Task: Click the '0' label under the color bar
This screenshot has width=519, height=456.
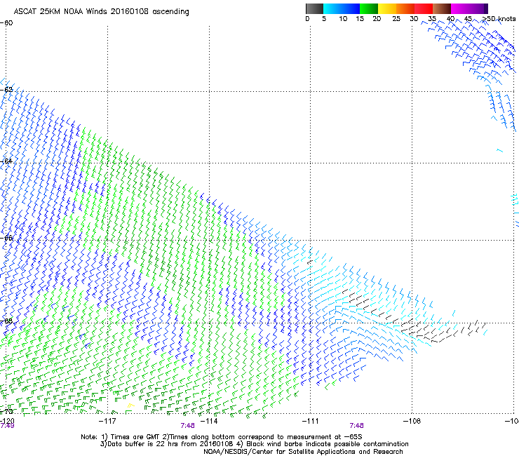Action: (307, 19)
